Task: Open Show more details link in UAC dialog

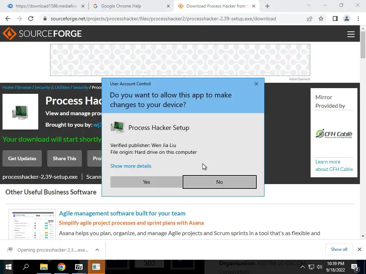Action: pyautogui.click(x=131, y=166)
